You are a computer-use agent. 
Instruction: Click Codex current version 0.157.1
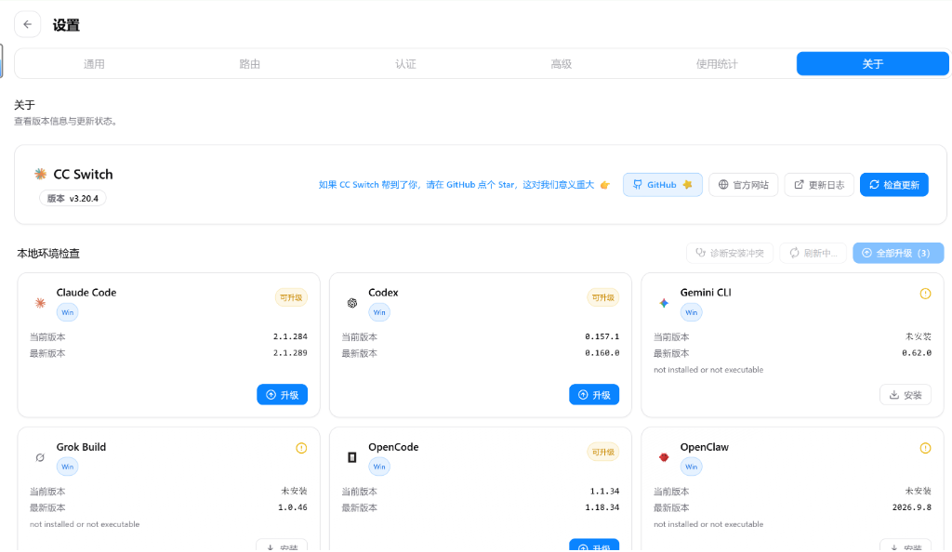coord(602,336)
